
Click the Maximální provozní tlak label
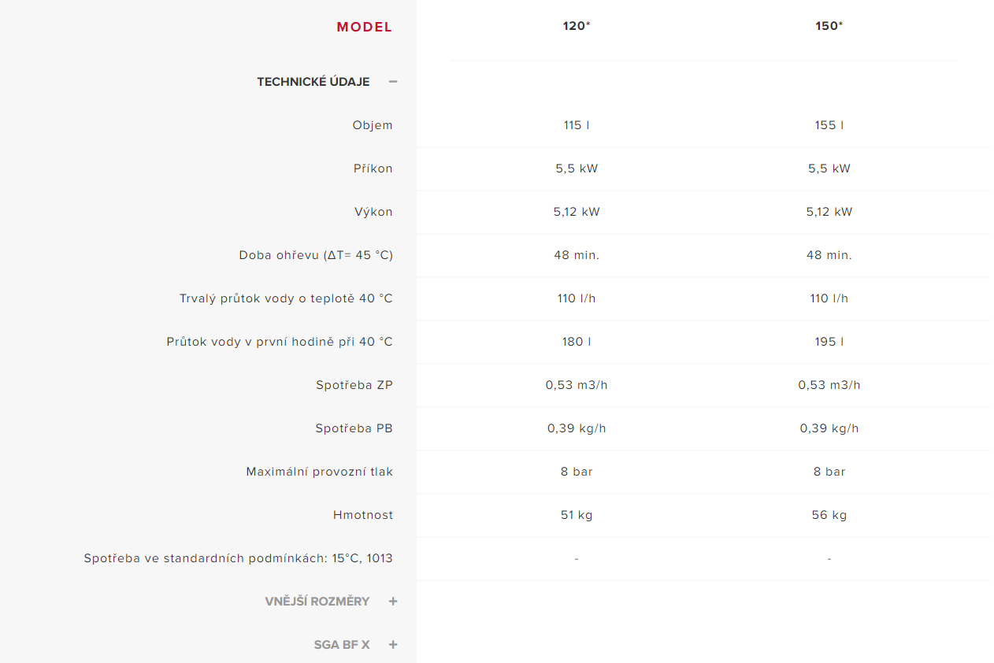(319, 472)
